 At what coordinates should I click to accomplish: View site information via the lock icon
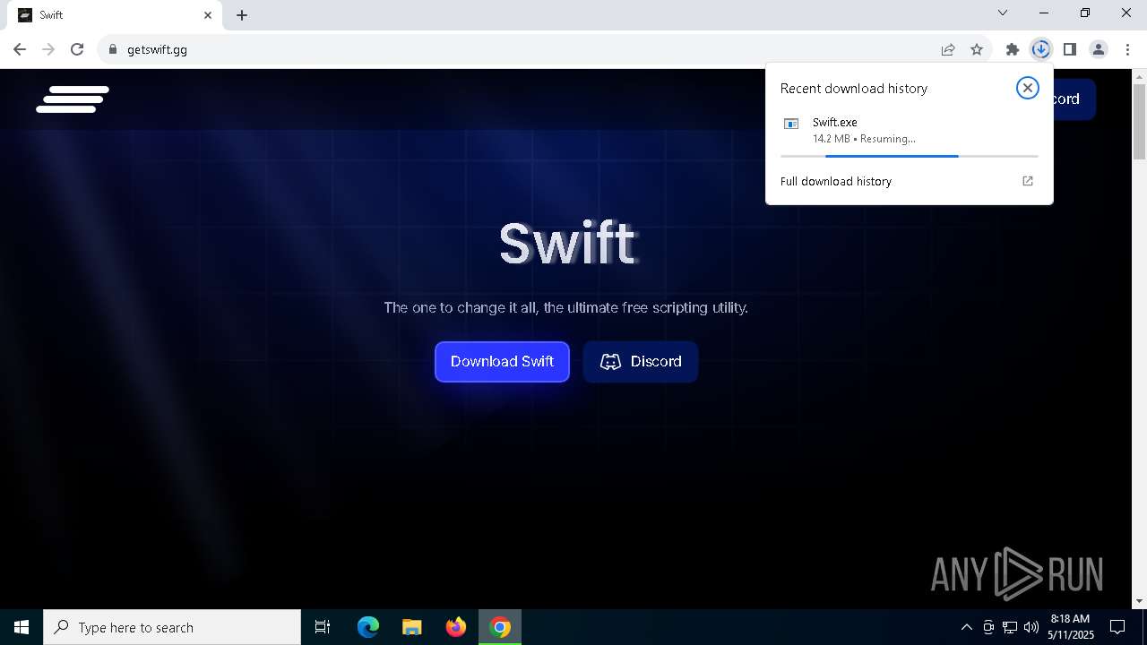pyautogui.click(x=112, y=49)
